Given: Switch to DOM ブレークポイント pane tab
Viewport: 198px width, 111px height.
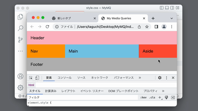Looking at the screenshot, I should coord(123,91).
